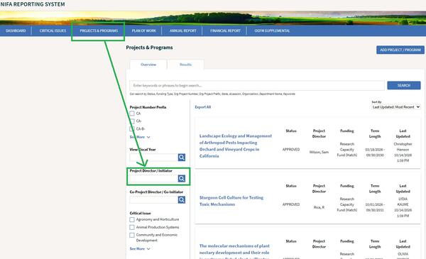
Task: Click APPROVED status in the Landscape Ecology row
Action: (x=291, y=149)
